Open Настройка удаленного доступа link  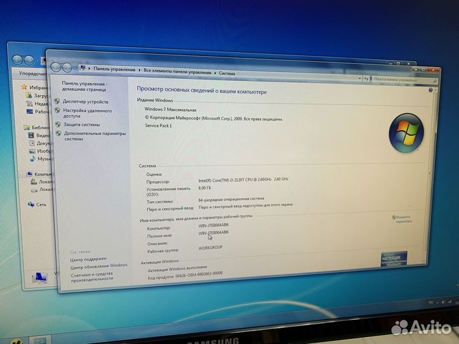[87, 113]
